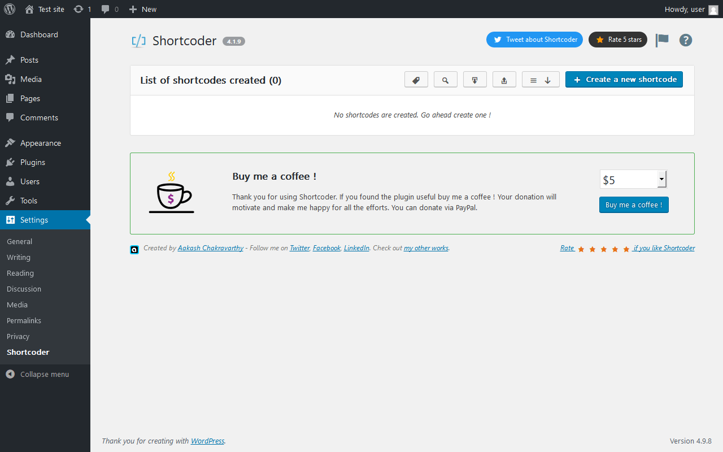This screenshot has height=452, width=723.
Task: Open the pending updates indicator
Action: pos(82,9)
